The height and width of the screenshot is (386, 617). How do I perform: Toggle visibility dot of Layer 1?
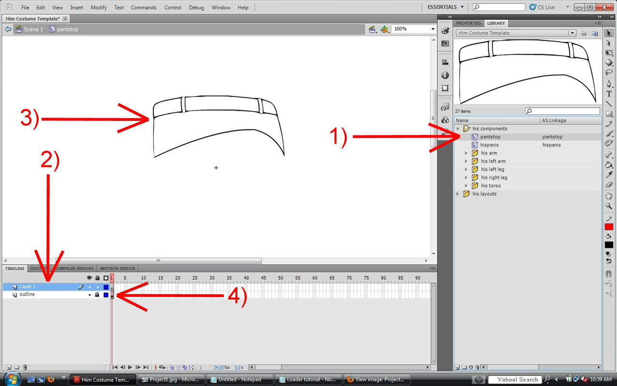click(89, 287)
